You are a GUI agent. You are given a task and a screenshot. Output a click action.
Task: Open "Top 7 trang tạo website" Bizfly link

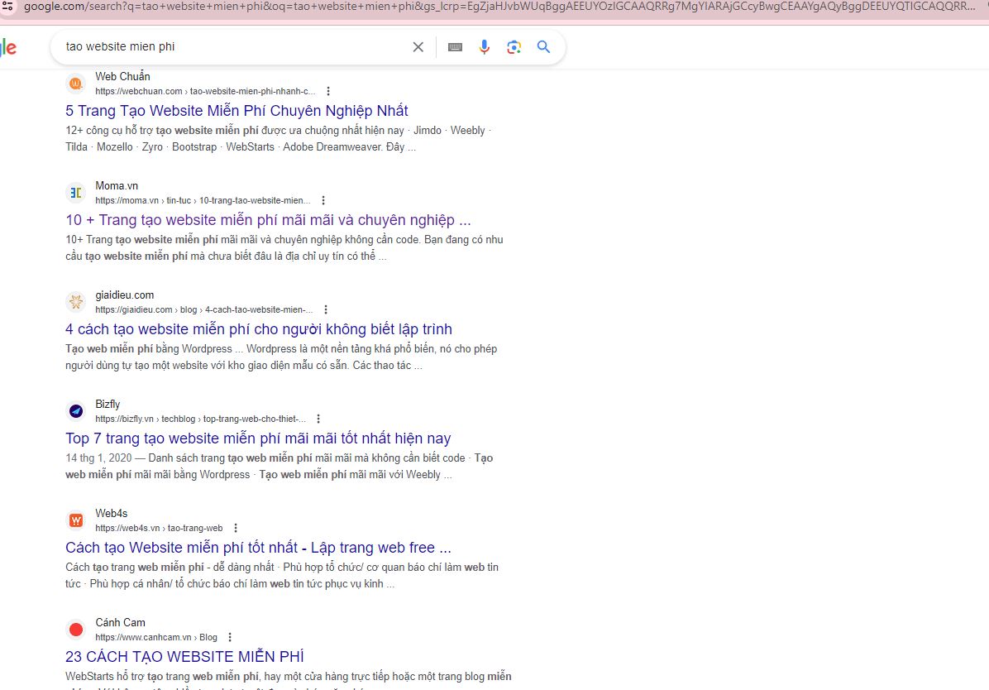[258, 438]
